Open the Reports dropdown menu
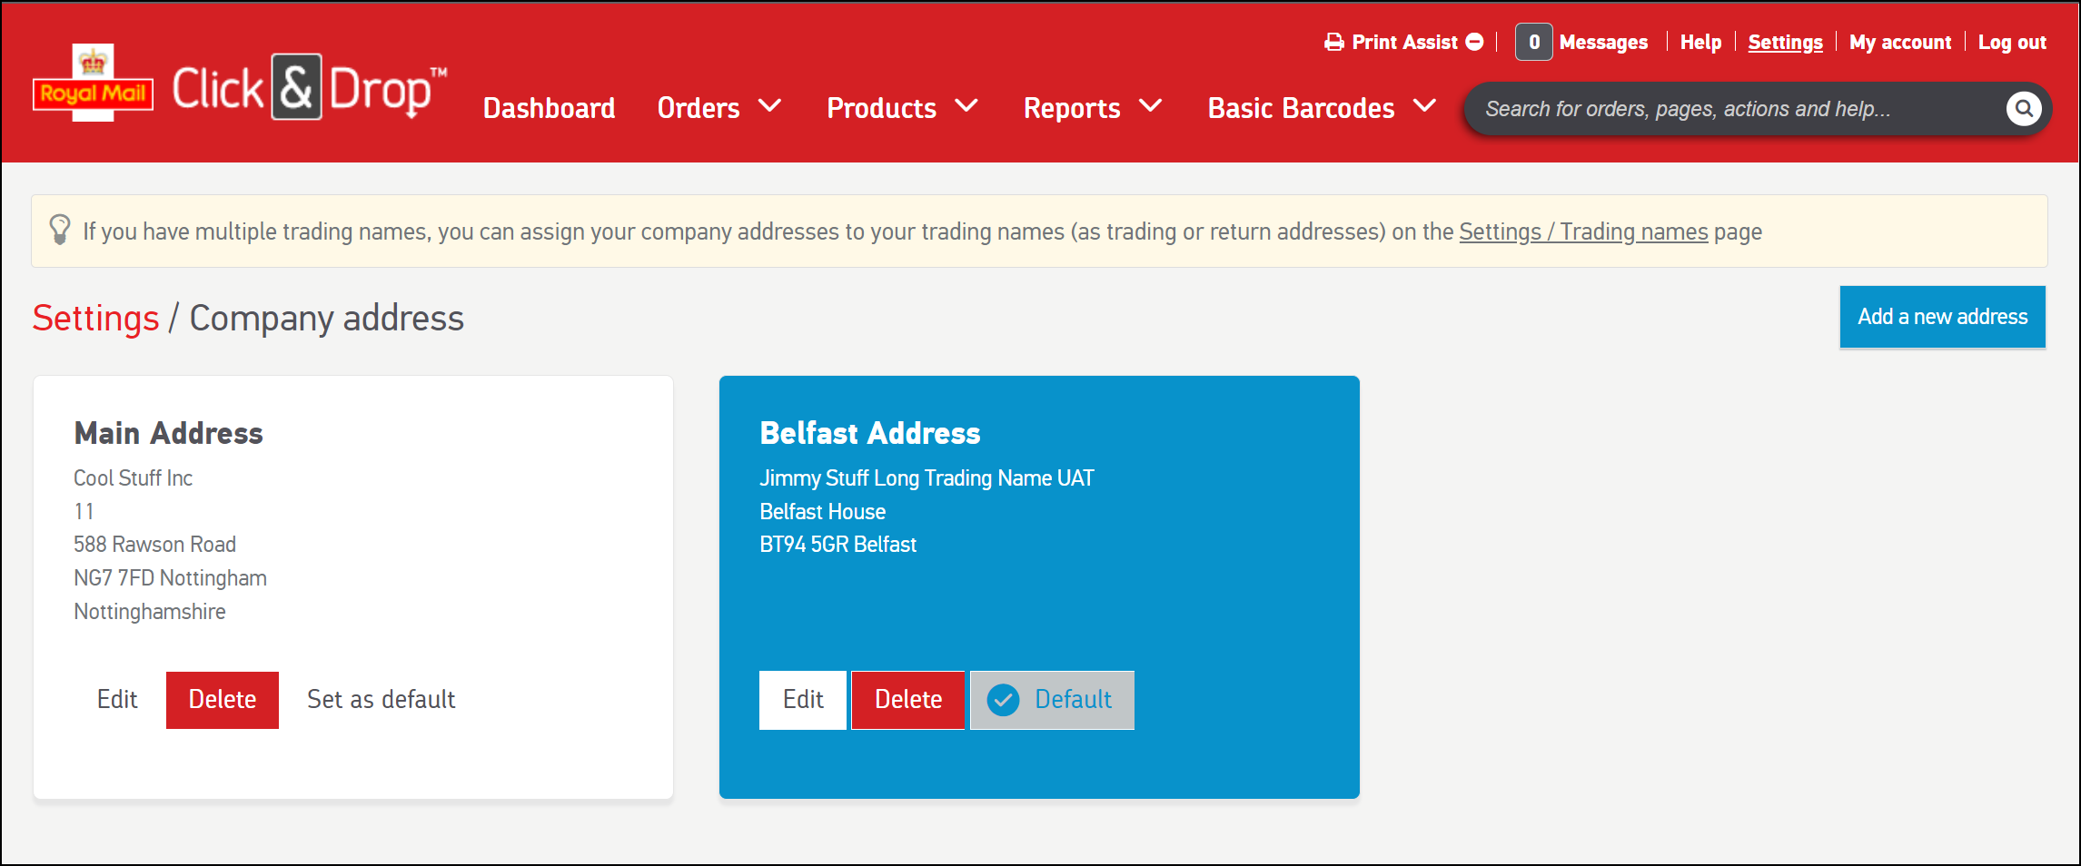 [1092, 108]
